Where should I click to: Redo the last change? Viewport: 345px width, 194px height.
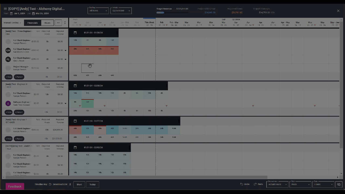258,184
